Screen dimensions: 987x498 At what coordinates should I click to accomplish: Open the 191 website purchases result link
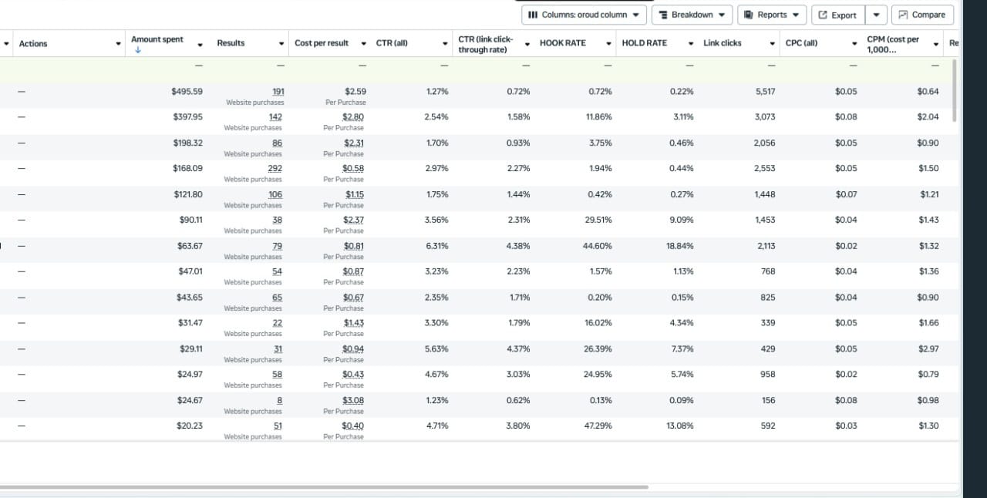[278, 92]
